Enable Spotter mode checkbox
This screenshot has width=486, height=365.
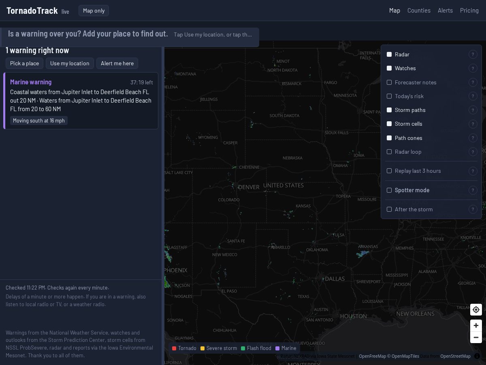pyautogui.click(x=389, y=190)
